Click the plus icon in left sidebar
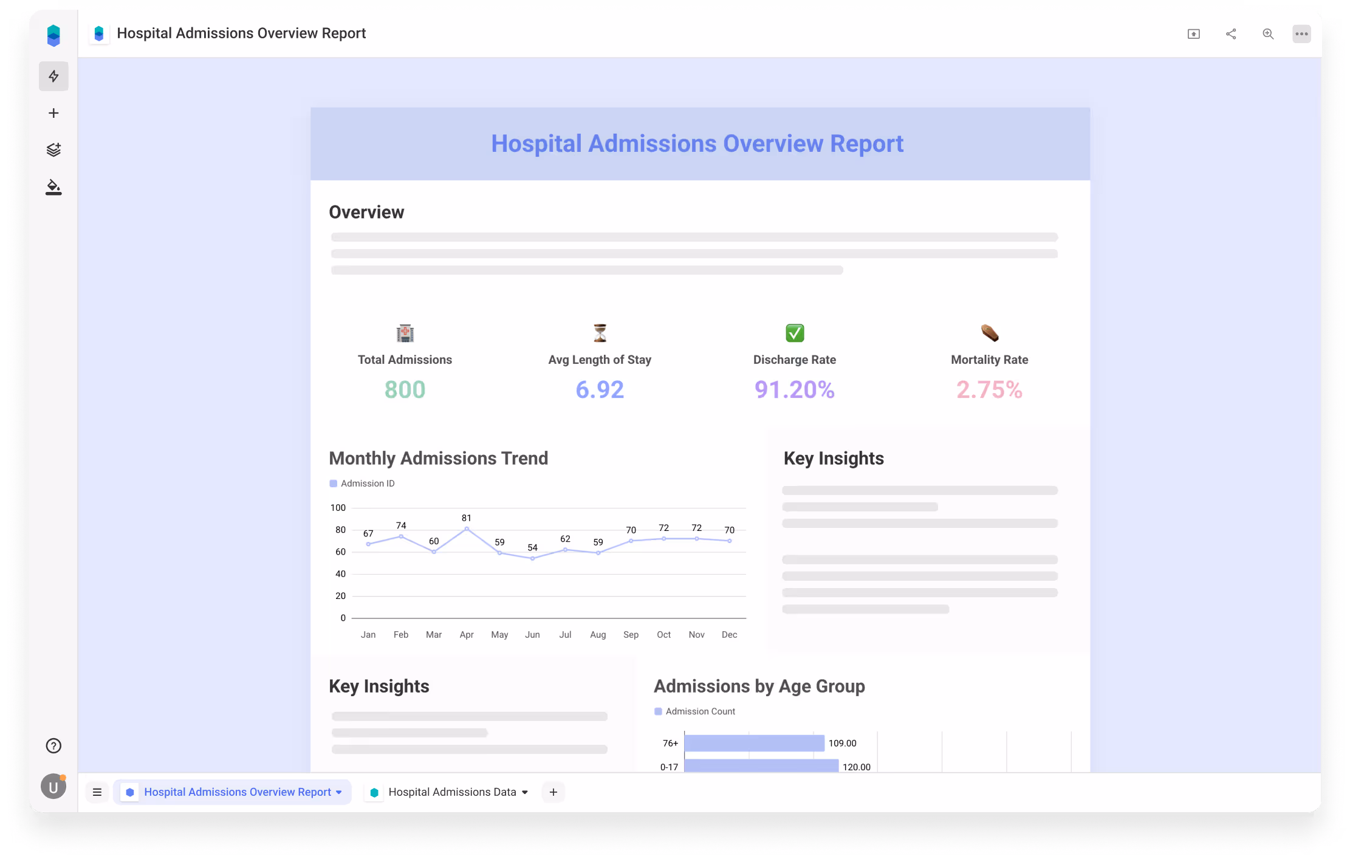Image resolution: width=1350 pixels, height=859 pixels. pyautogui.click(x=53, y=113)
